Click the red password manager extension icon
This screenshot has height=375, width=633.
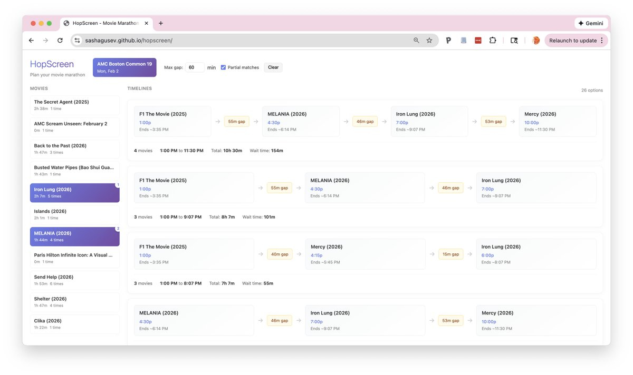[x=478, y=41]
